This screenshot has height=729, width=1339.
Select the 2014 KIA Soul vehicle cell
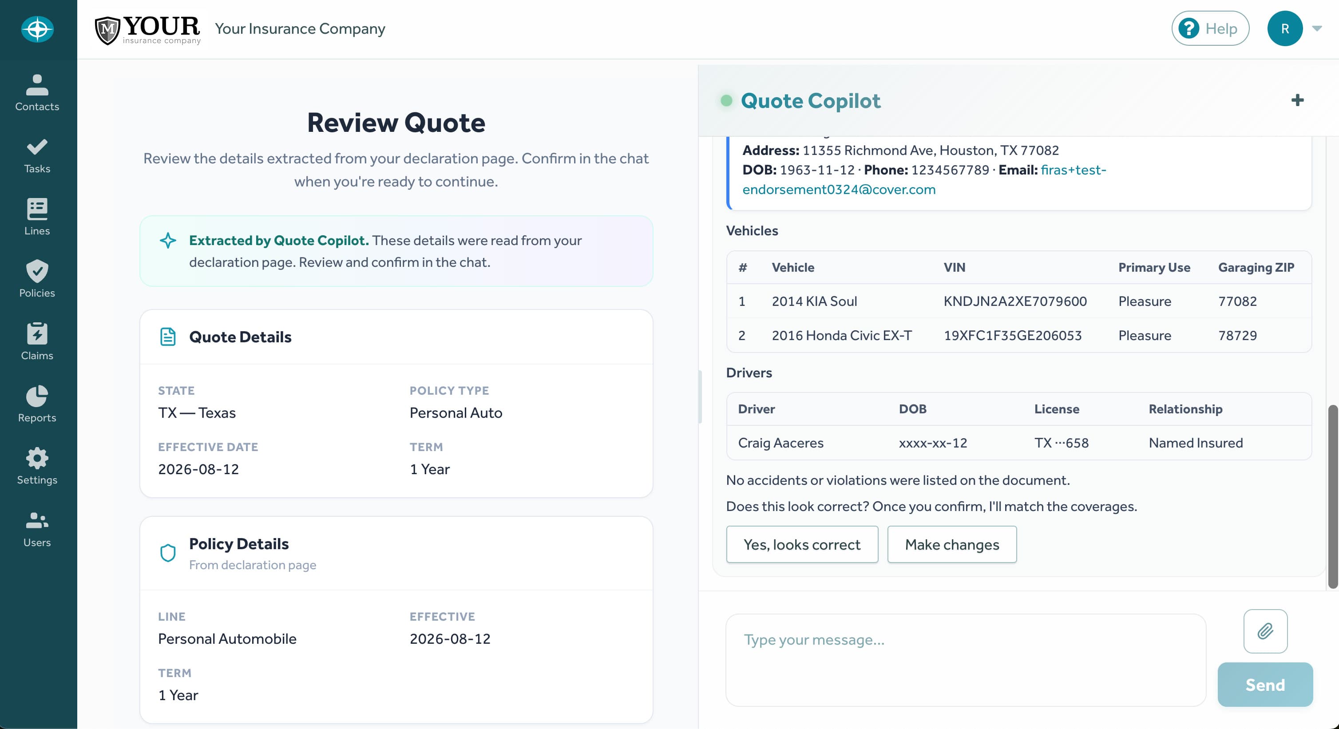click(814, 301)
